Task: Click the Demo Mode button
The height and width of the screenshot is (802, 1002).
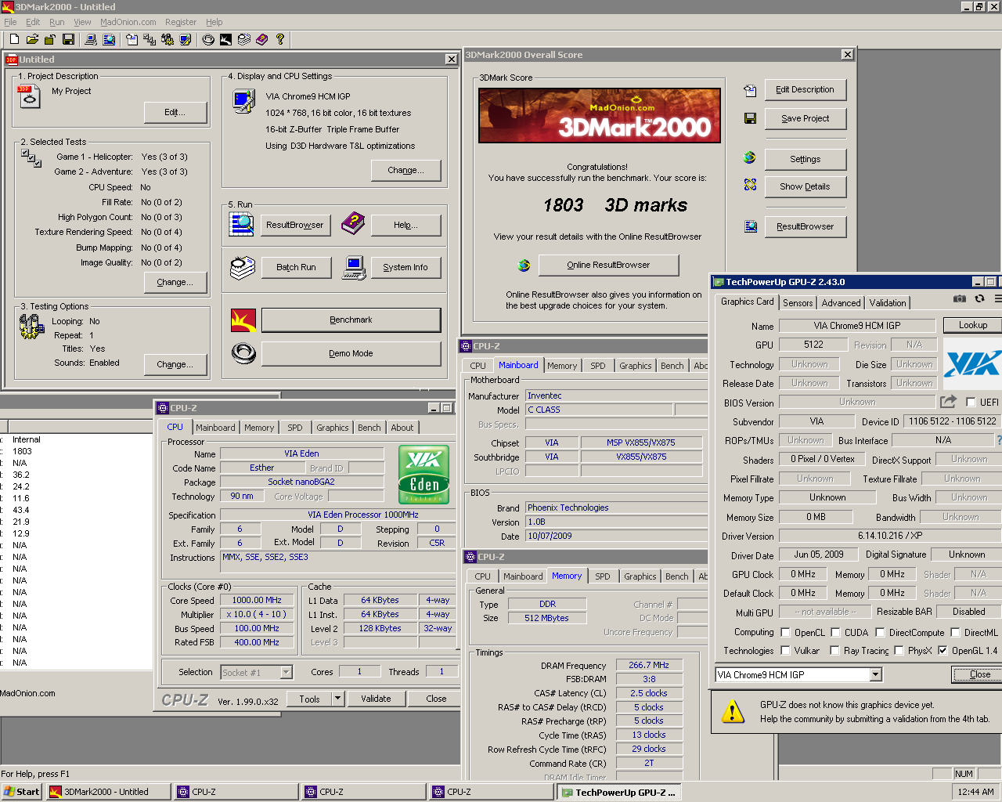Action: (351, 353)
